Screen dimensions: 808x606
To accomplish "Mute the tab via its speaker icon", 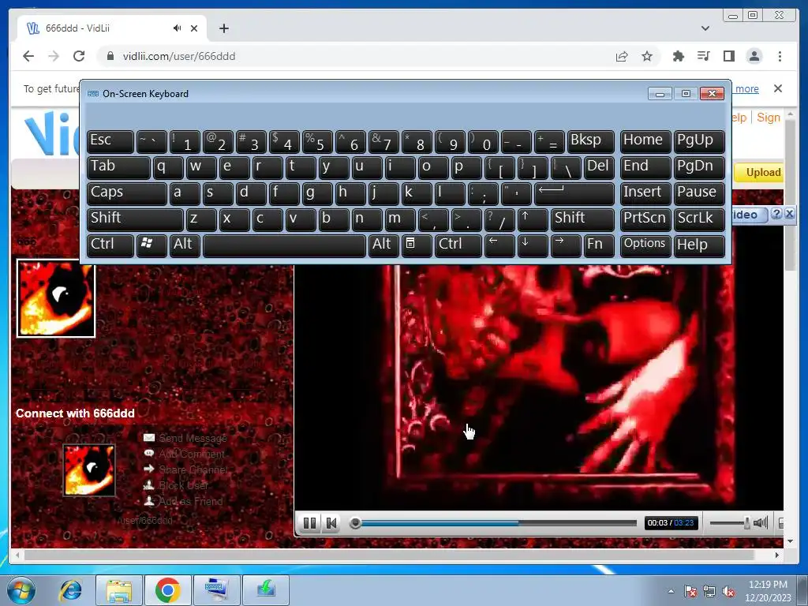I will (x=178, y=28).
